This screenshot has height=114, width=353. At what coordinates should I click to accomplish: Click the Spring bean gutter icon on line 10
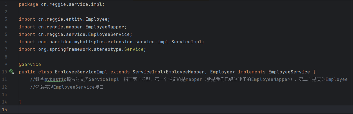pos(11,72)
